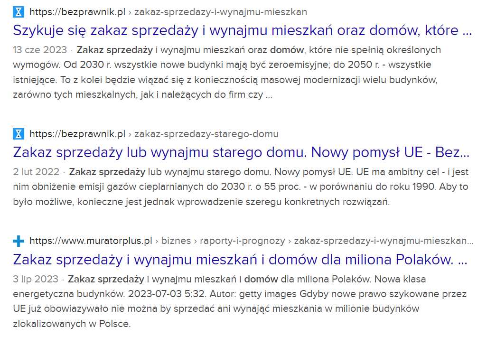Click the second https://bezprawnik.pl URL text

77,134
